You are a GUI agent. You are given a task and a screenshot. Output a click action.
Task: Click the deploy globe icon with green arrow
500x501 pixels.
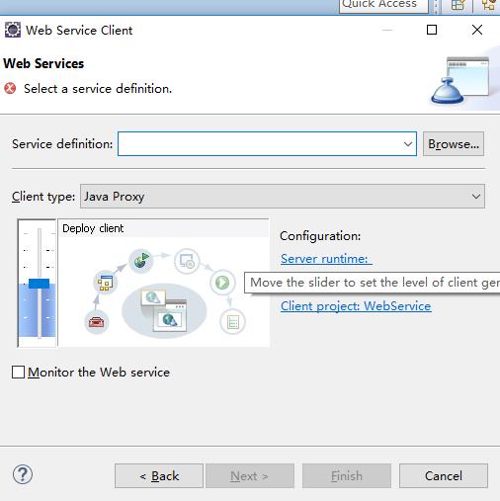(x=141, y=260)
